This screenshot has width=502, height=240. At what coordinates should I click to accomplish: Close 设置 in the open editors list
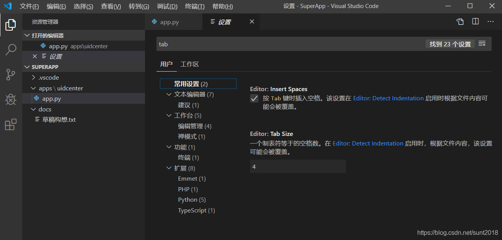35,56
